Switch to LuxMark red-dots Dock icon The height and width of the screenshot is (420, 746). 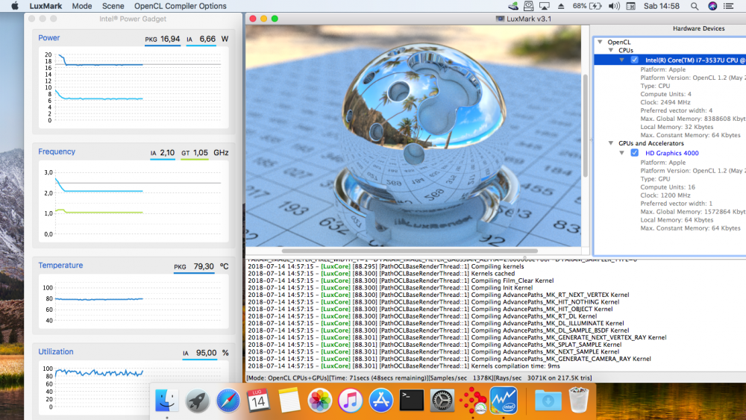click(473, 401)
